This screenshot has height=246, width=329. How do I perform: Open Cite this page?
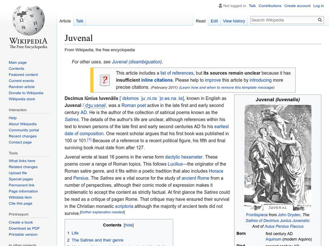[20, 203]
